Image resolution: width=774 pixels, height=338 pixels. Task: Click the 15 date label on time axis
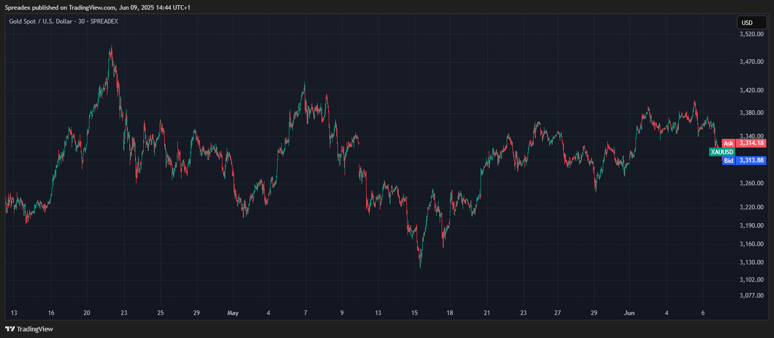click(415, 313)
